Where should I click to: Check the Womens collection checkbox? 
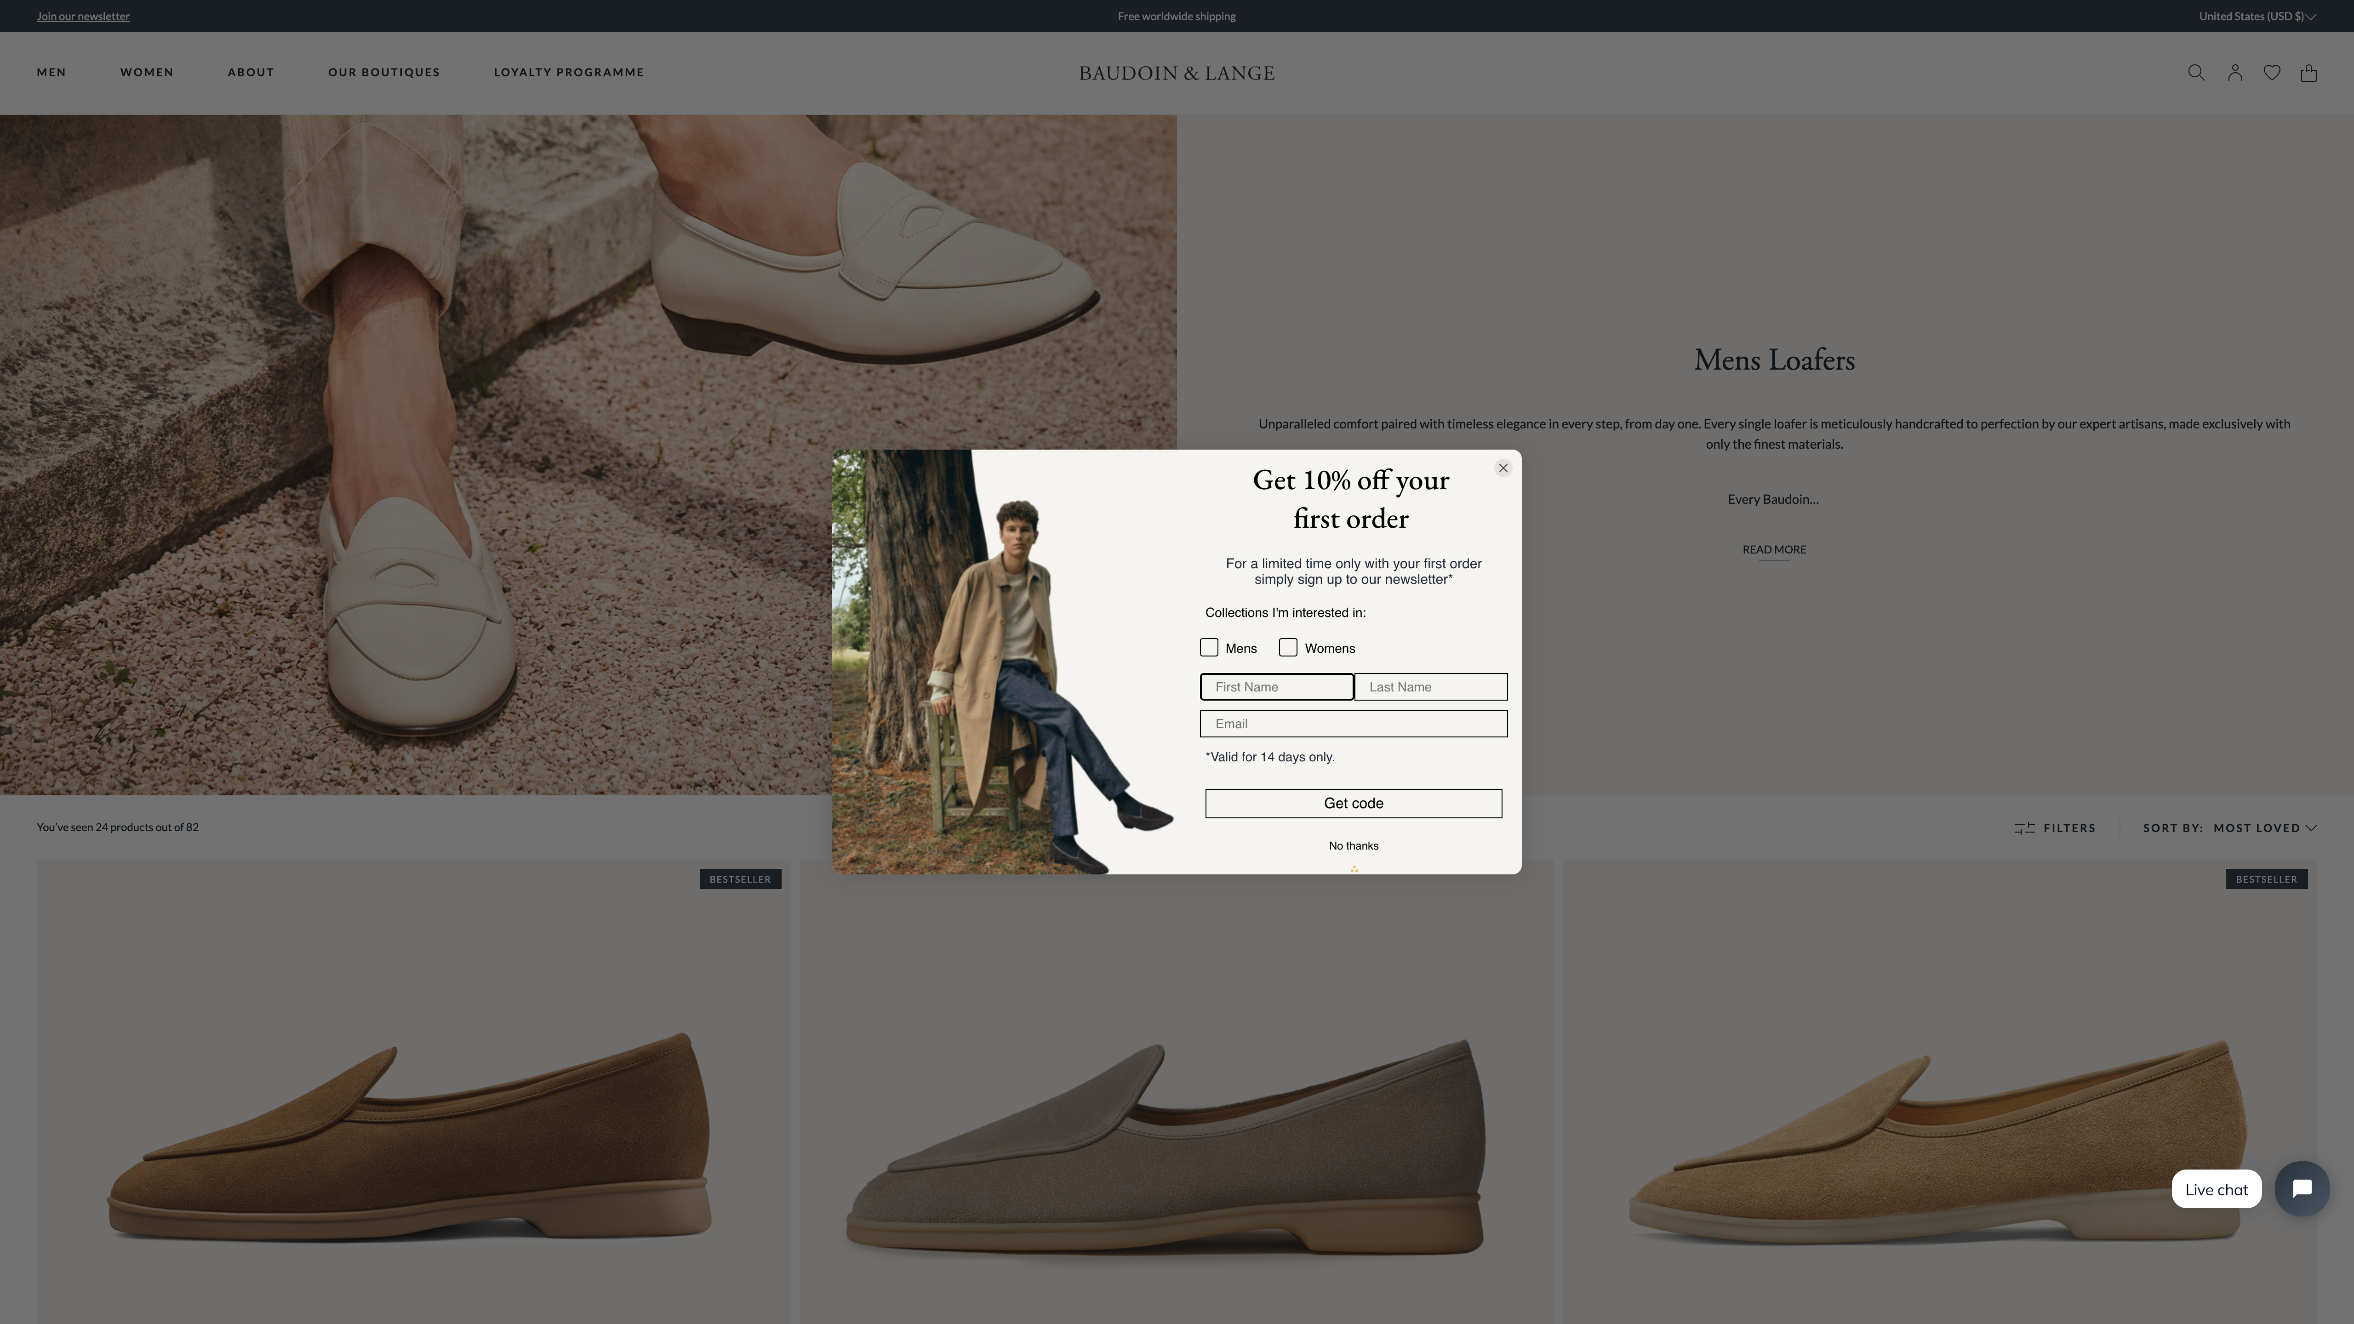click(1288, 647)
